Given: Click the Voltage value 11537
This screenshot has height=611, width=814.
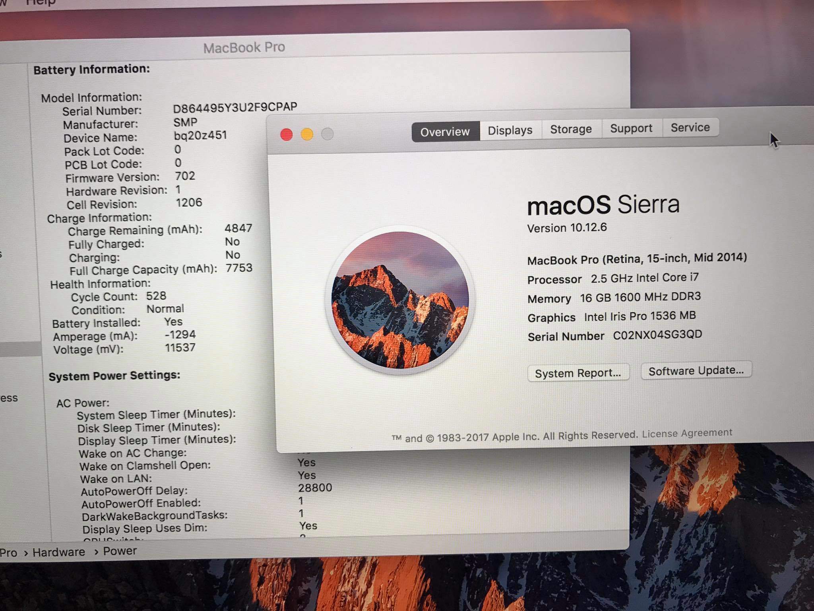Looking at the screenshot, I should 180,348.
